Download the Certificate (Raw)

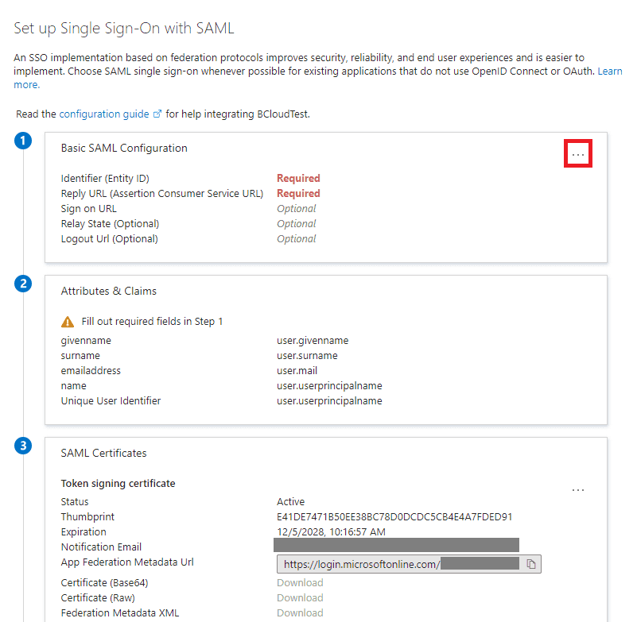pos(300,598)
